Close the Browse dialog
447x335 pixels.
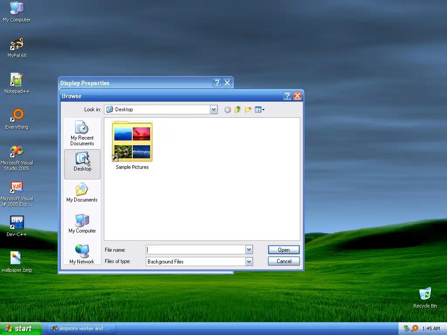click(297, 96)
